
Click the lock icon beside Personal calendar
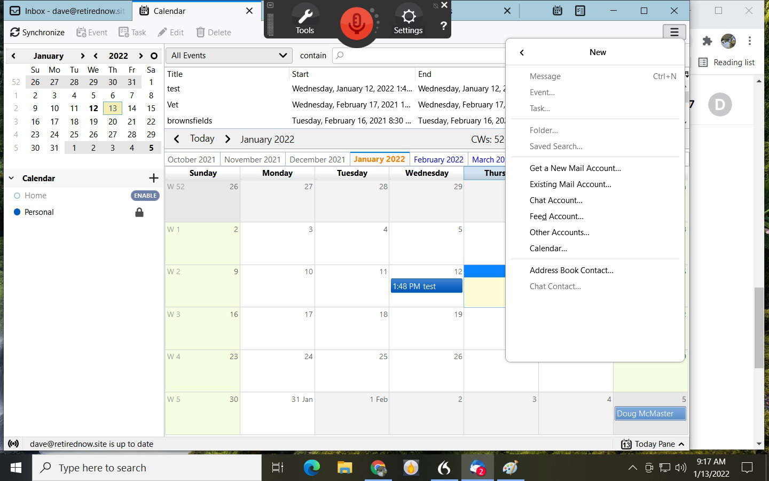139,212
